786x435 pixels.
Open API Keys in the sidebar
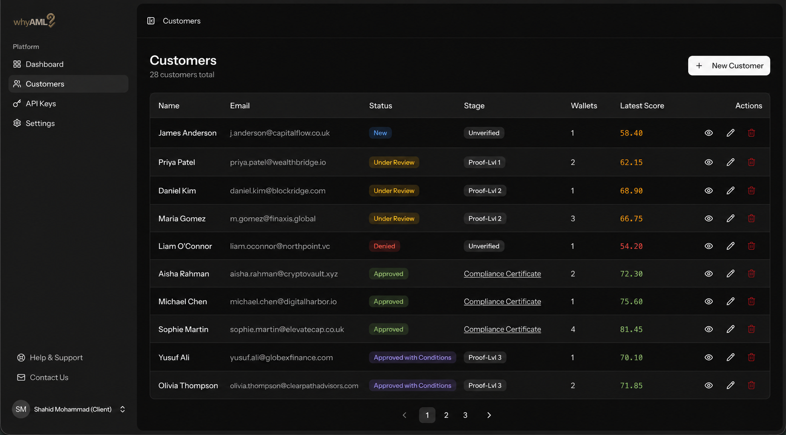68,104
